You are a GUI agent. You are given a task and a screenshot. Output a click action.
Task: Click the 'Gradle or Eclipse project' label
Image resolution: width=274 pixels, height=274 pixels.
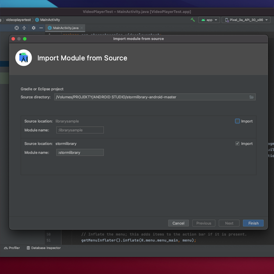coord(42,89)
